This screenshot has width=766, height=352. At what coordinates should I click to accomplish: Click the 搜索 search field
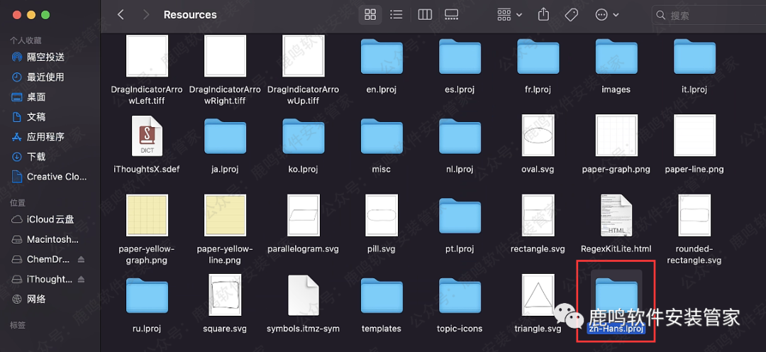point(709,15)
